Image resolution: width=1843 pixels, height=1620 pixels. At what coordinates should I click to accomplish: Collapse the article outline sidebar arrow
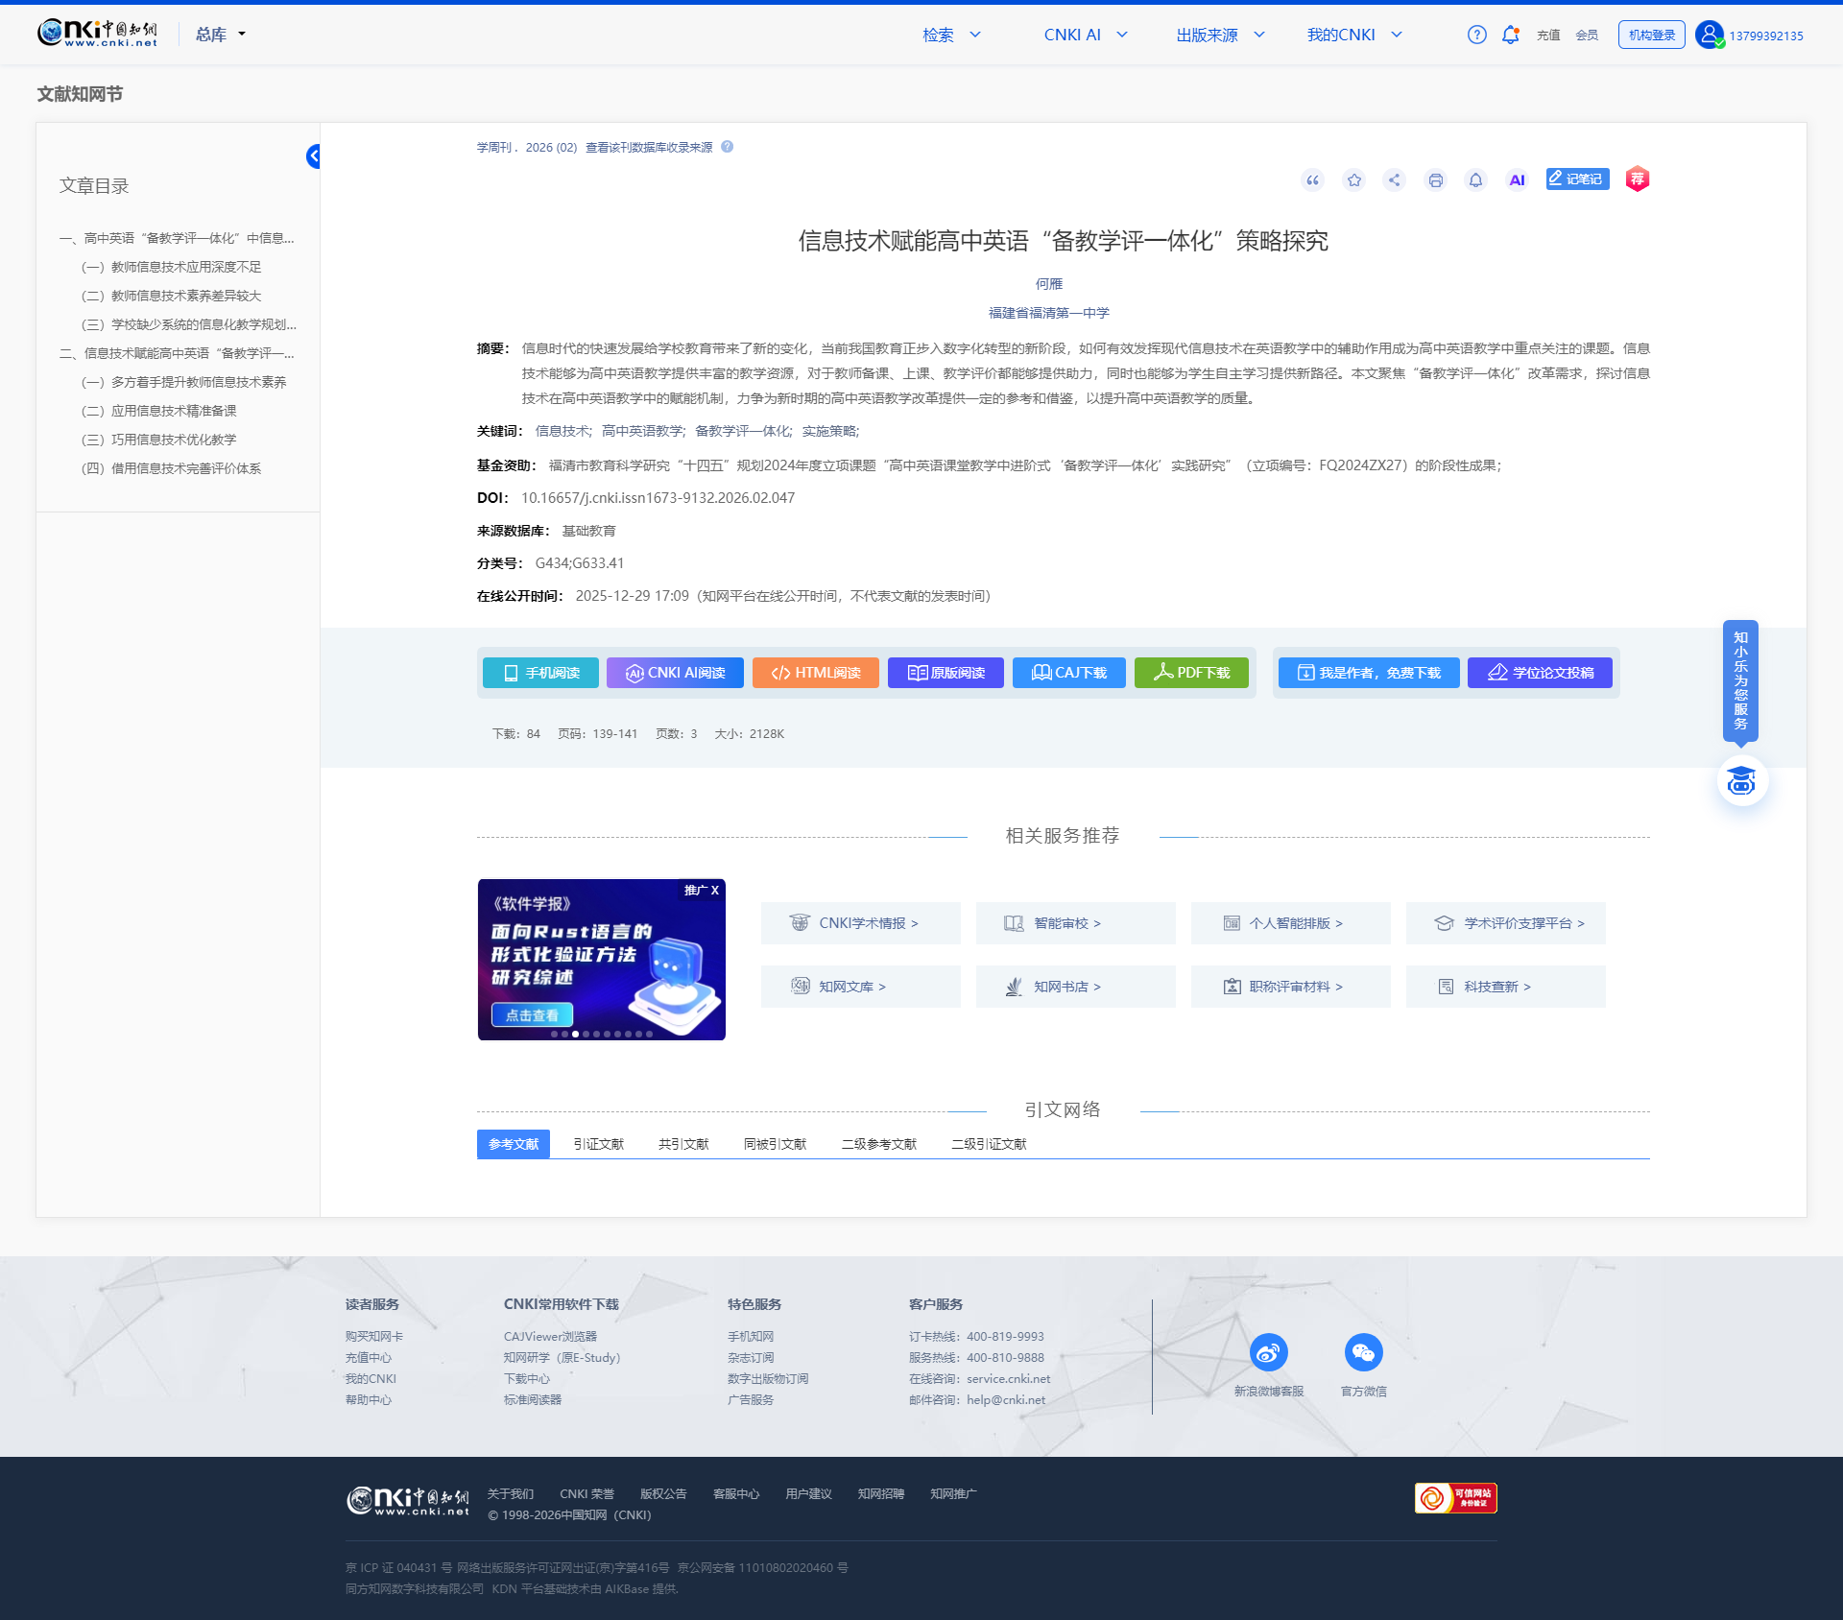click(313, 156)
